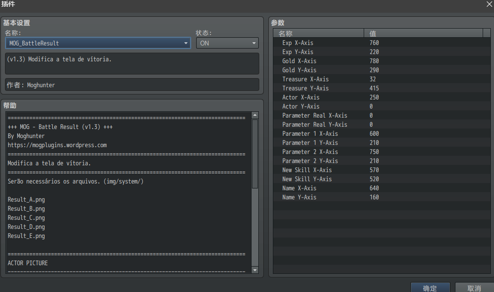Viewport: 494px width, 292px height.
Task: Click the 作者 Moghunter author field
Action: click(132, 85)
